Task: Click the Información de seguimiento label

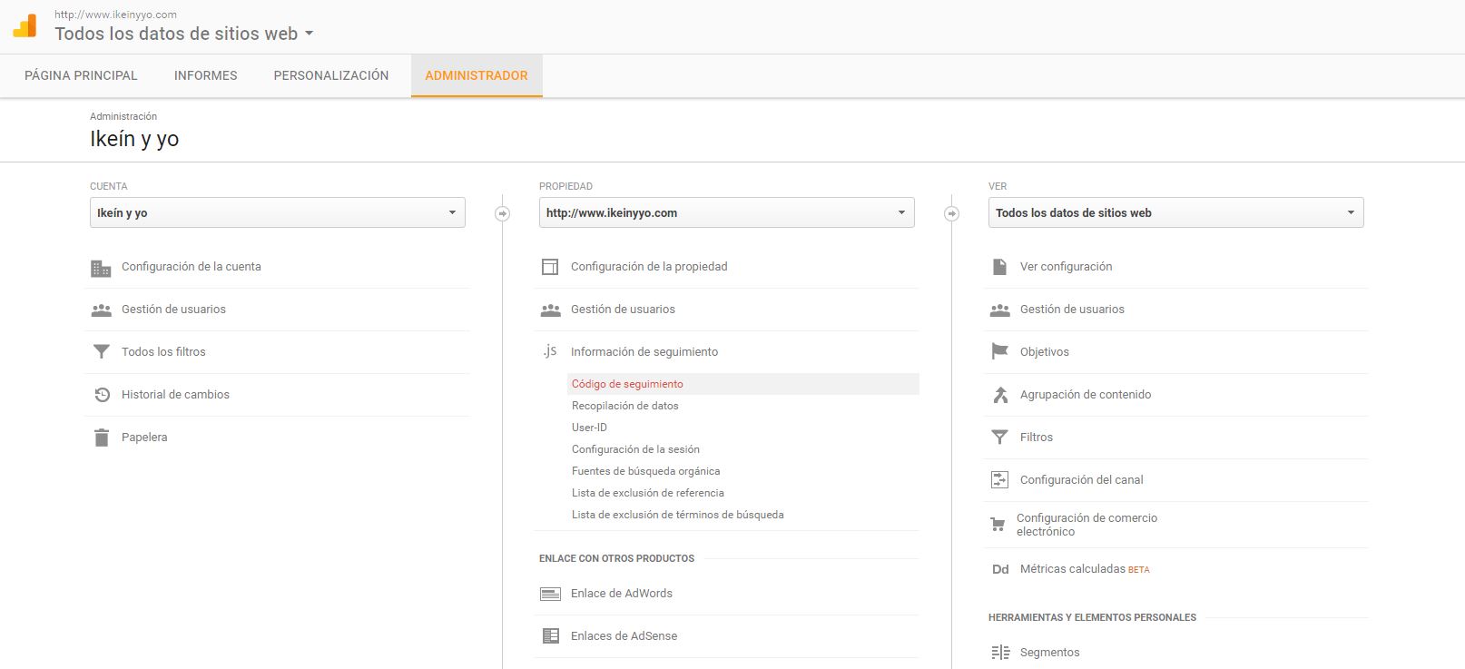Action: coord(644,352)
